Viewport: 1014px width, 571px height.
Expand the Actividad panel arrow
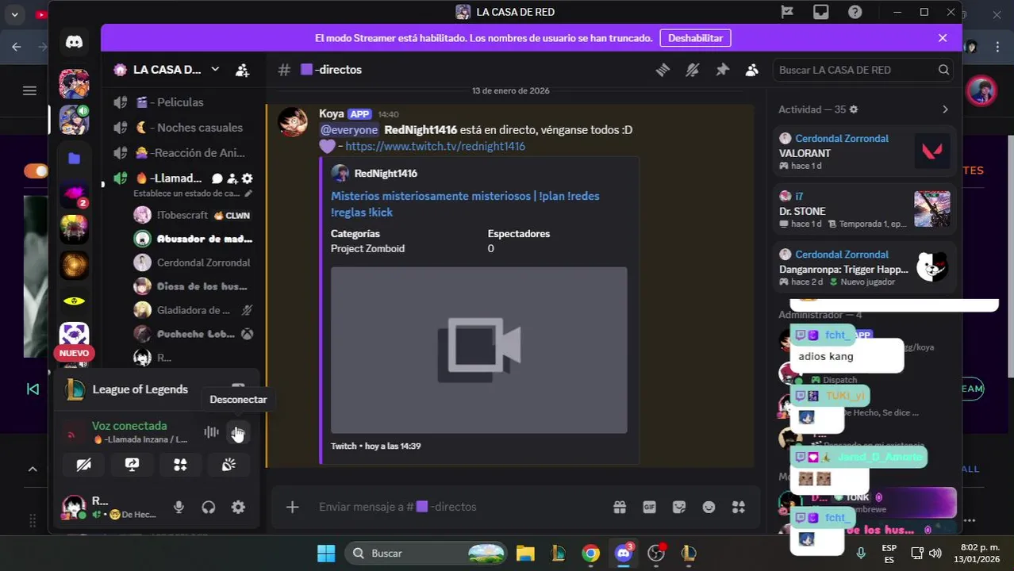945,109
